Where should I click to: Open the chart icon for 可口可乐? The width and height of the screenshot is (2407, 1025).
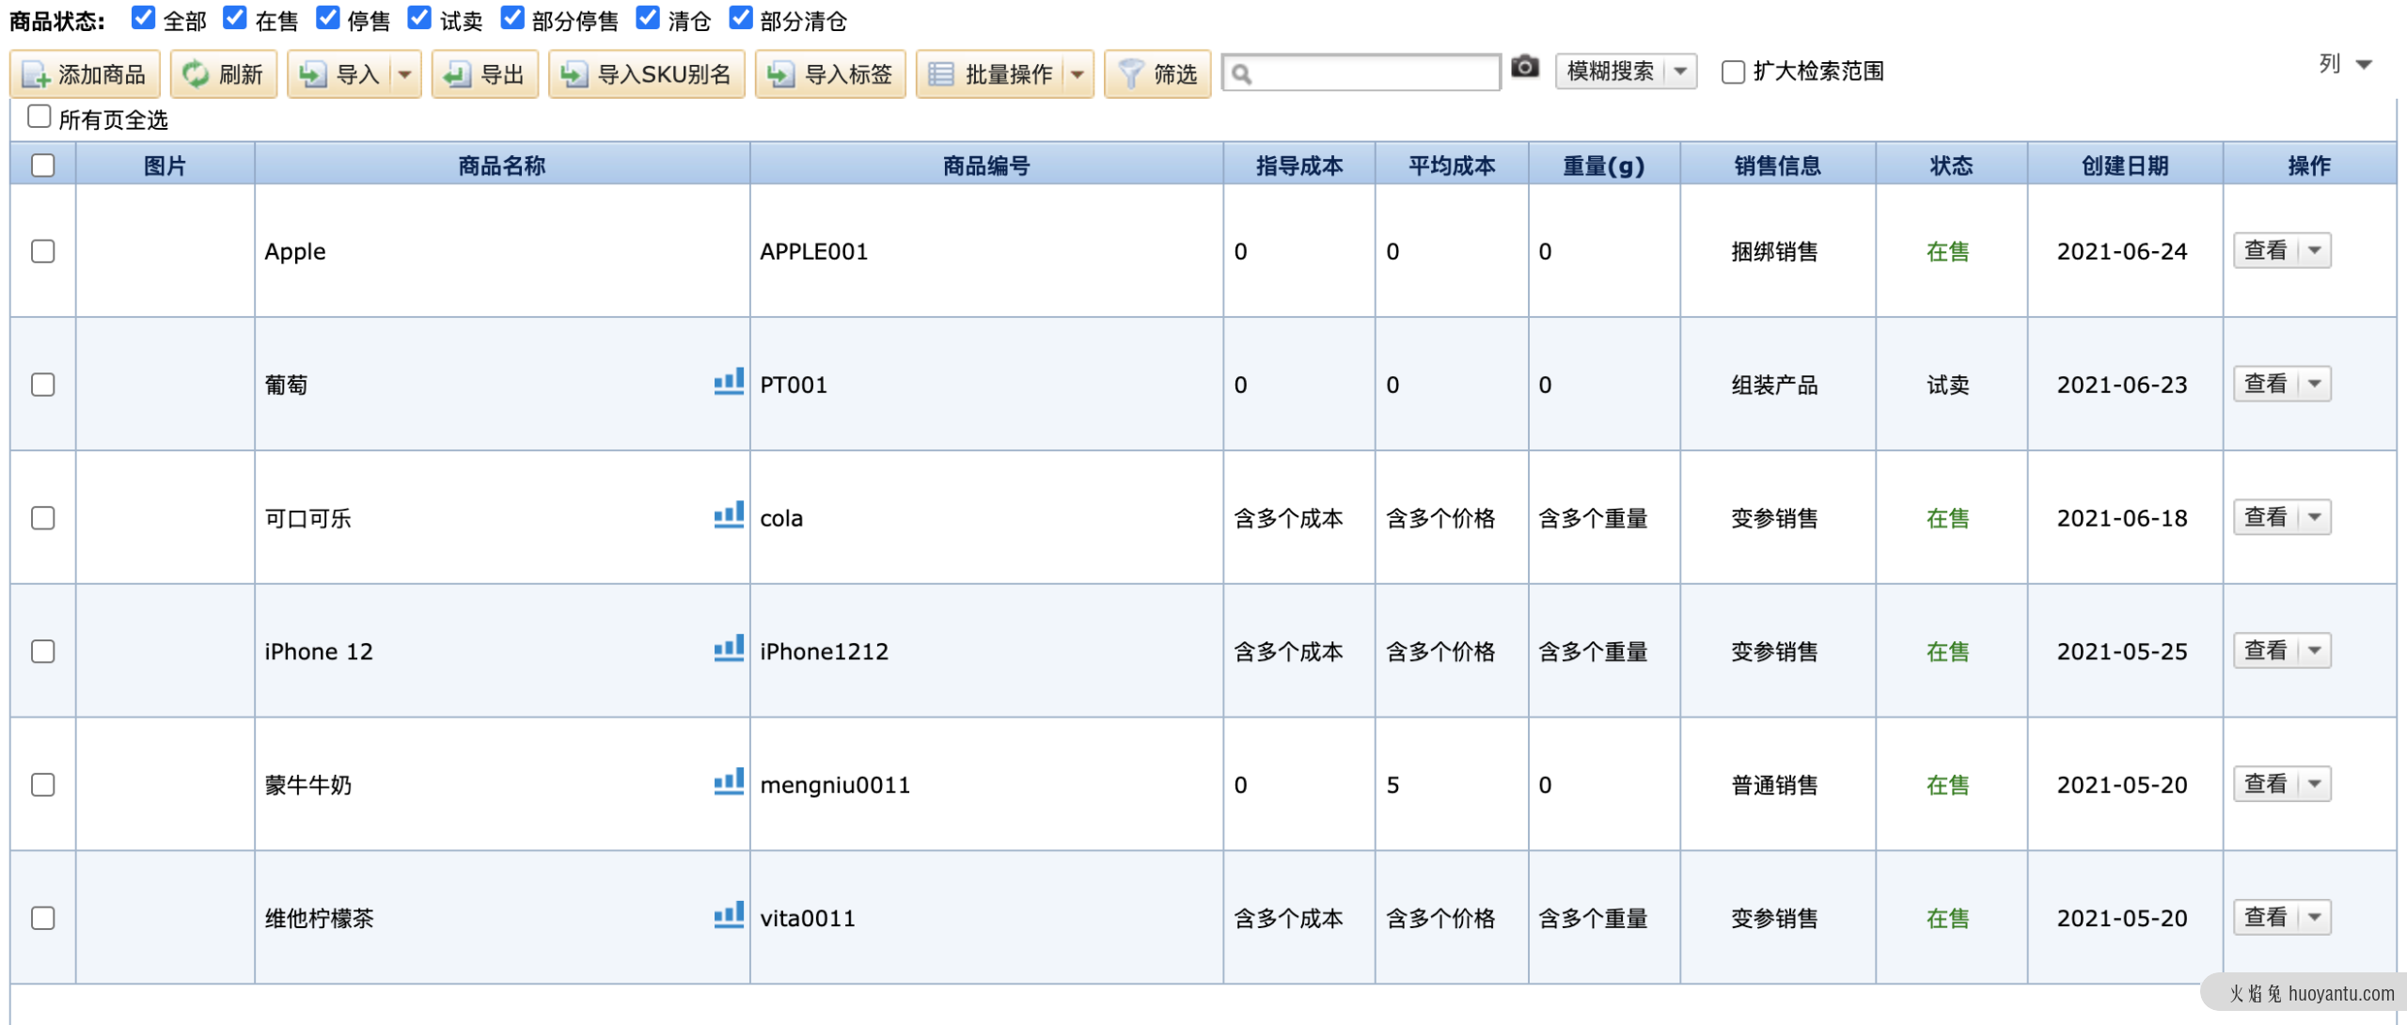[x=729, y=514]
